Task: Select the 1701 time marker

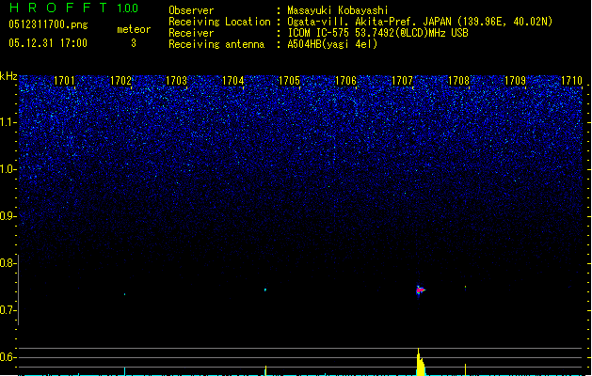Action: click(65, 81)
